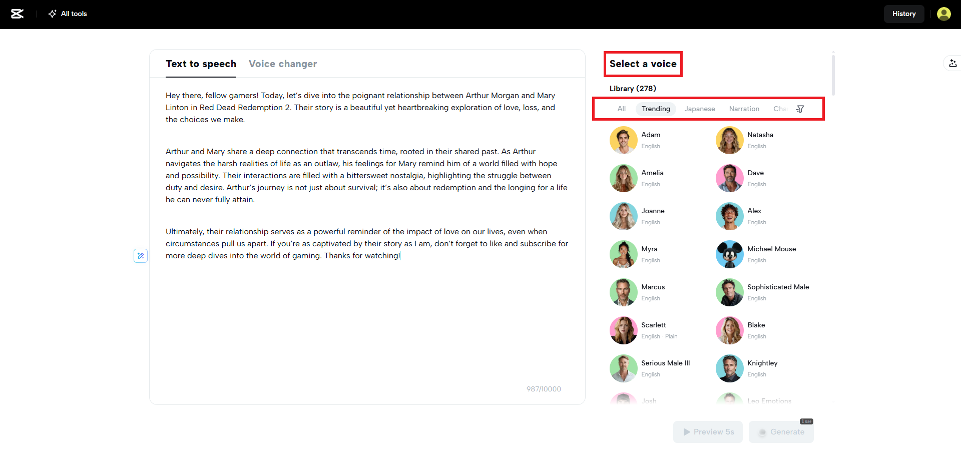Filter voices by Japanese category
This screenshot has width=961, height=457.
[x=699, y=109]
